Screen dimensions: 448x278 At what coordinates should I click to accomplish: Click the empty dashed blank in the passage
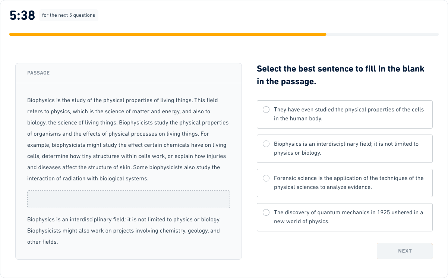point(129,199)
